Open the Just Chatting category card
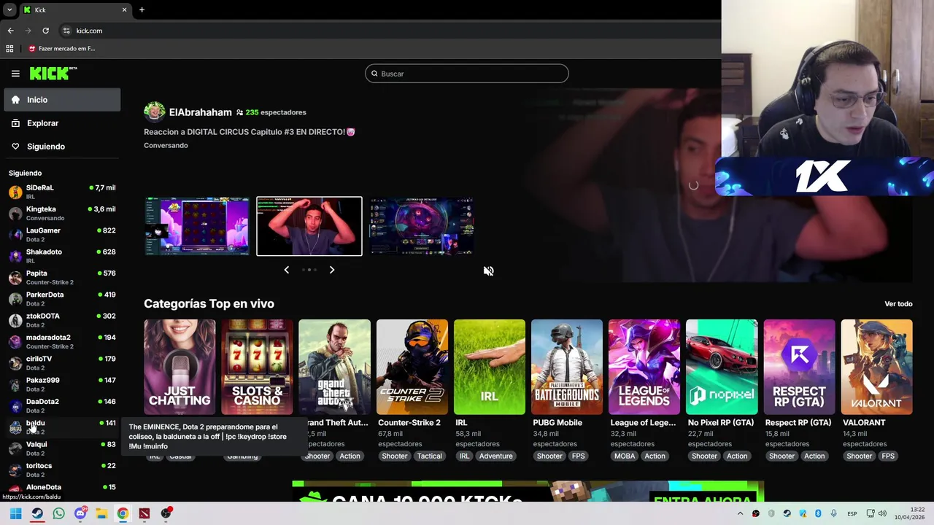This screenshot has width=934, height=525. pos(180,367)
